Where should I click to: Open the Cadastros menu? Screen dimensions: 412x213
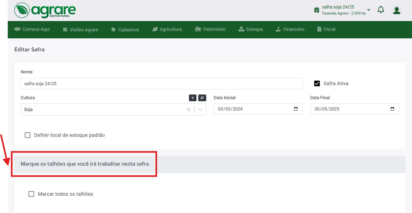pyautogui.click(x=125, y=30)
